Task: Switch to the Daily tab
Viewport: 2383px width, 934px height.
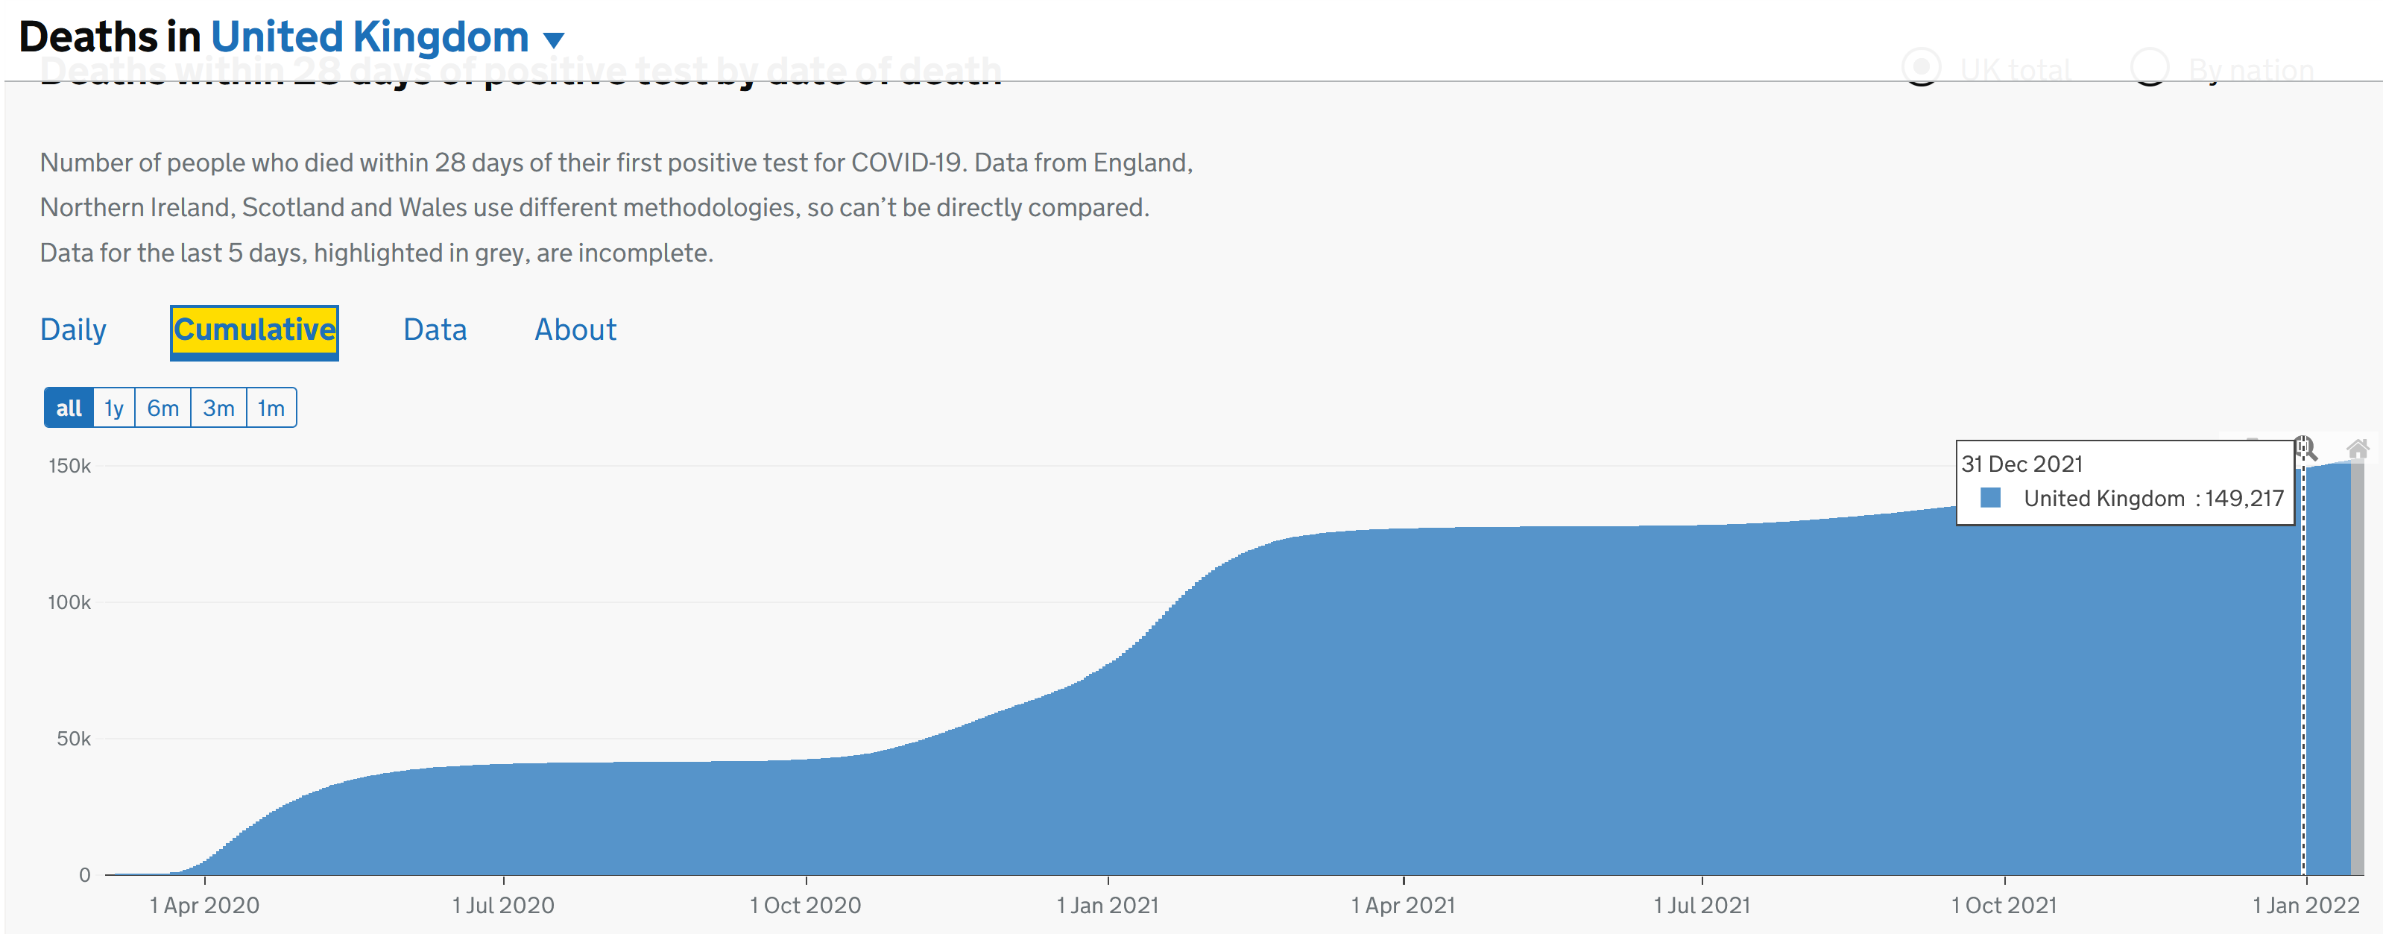Action: pos(73,330)
